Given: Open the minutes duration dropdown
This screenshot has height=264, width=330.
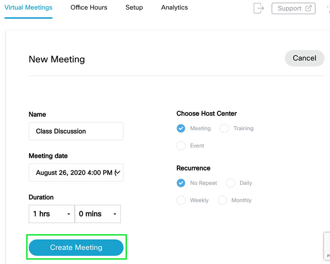Looking at the screenshot, I should point(98,214).
